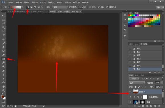
Task: Click the 基本功能 workspace button
Action: point(160,7)
